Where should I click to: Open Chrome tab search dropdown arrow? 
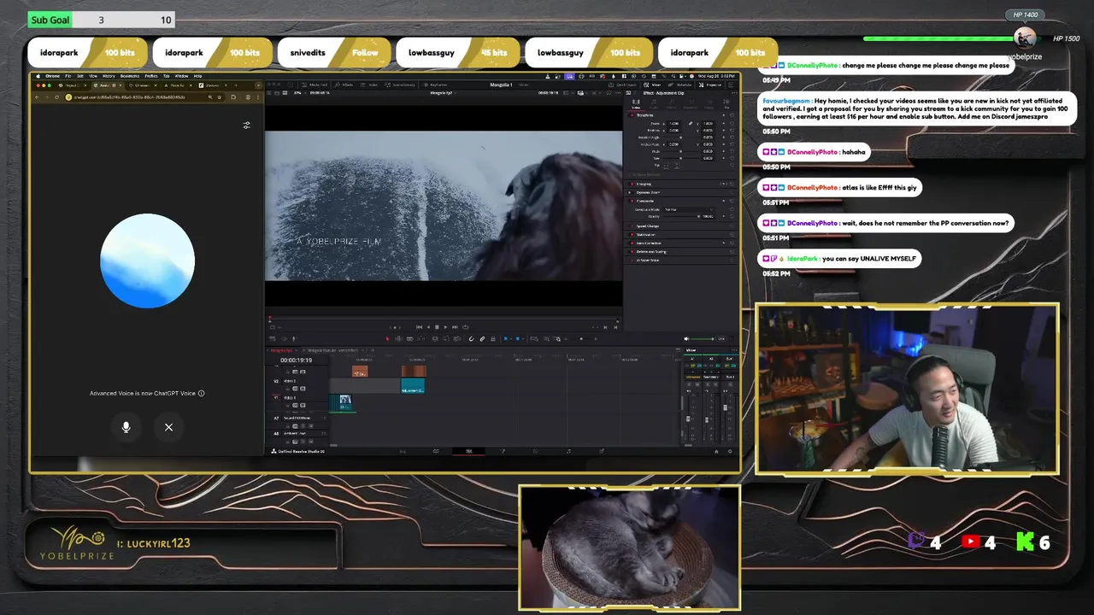(x=258, y=85)
